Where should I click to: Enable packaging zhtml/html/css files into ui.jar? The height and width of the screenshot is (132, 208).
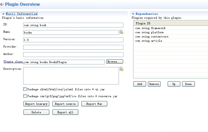25,89
